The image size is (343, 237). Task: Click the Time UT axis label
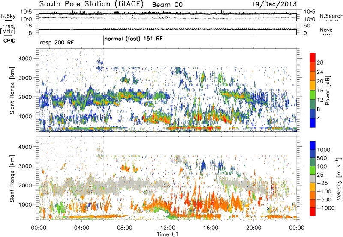pyautogui.click(x=168, y=234)
